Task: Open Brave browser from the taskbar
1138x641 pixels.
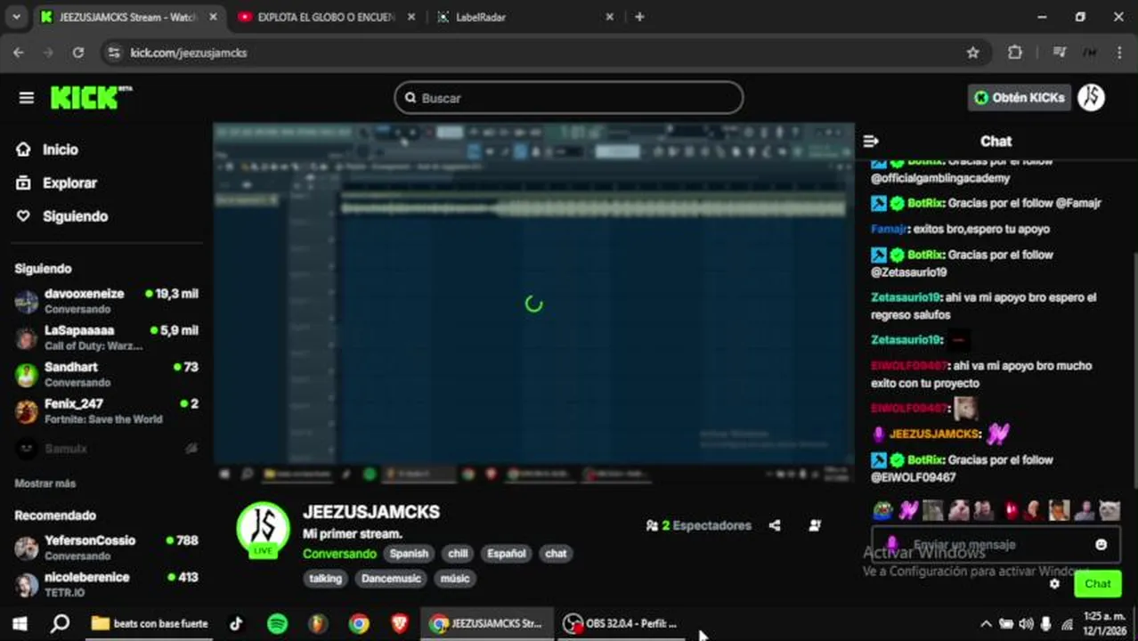Action: (x=400, y=624)
